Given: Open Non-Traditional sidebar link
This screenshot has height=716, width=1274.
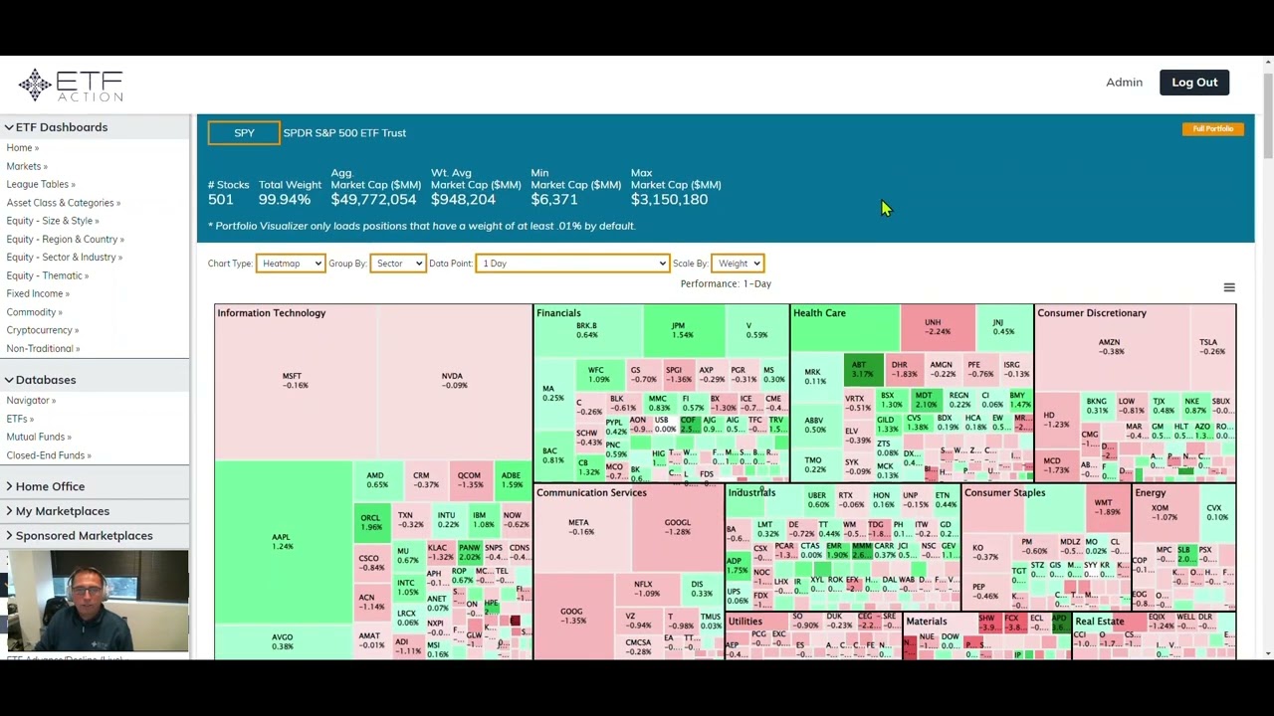Looking at the screenshot, I should point(43,349).
